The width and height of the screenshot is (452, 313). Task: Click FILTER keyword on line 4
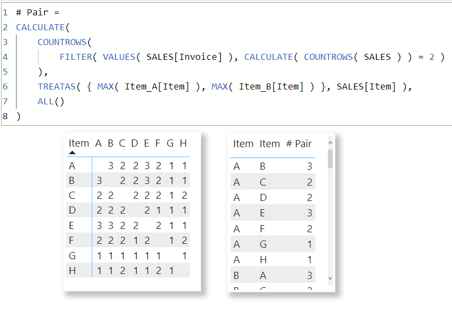tap(76, 57)
